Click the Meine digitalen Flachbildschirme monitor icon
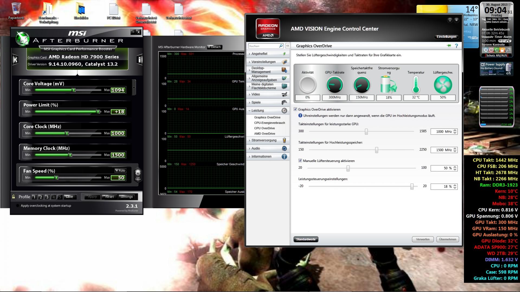 pyautogui.click(x=284, y=86)
